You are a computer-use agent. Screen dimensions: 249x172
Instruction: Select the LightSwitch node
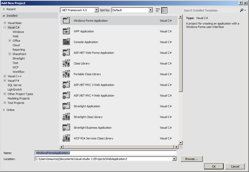(15, 90)
